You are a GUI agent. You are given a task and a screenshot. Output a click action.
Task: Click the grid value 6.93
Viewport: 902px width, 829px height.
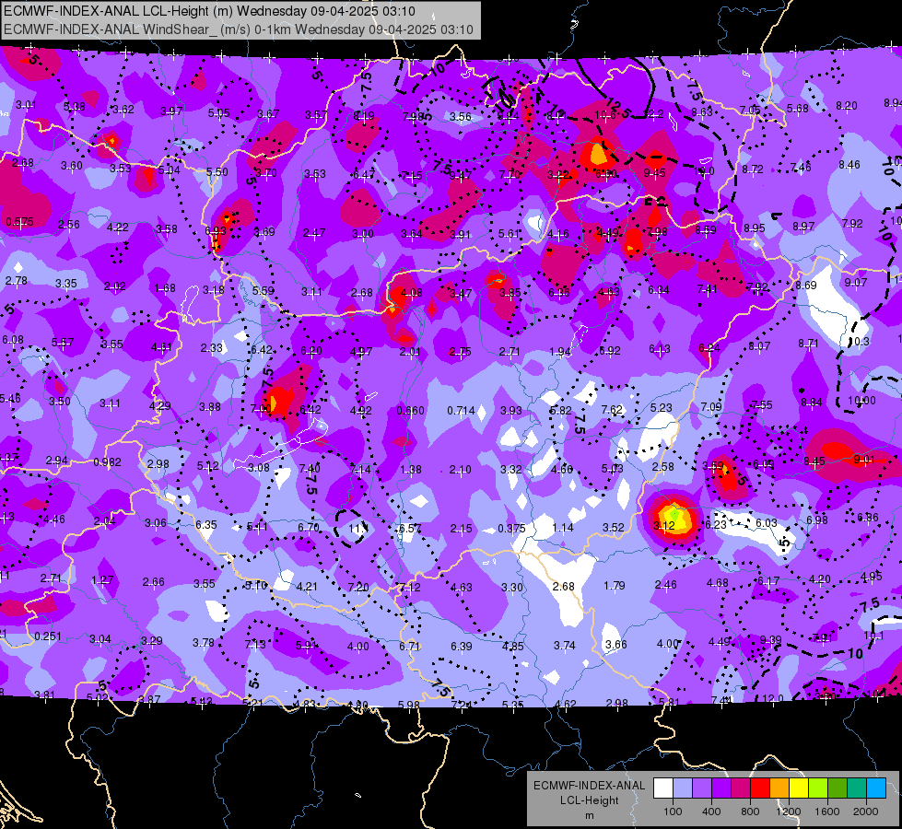click(x=216, y=230)
